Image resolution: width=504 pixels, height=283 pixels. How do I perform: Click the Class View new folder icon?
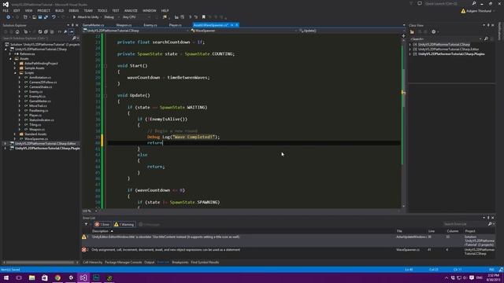[412, 31]
